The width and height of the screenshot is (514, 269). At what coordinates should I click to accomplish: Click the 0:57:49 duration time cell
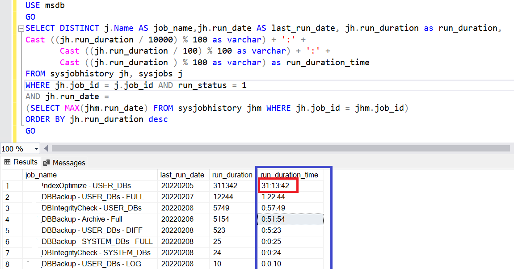pos(291,208)
